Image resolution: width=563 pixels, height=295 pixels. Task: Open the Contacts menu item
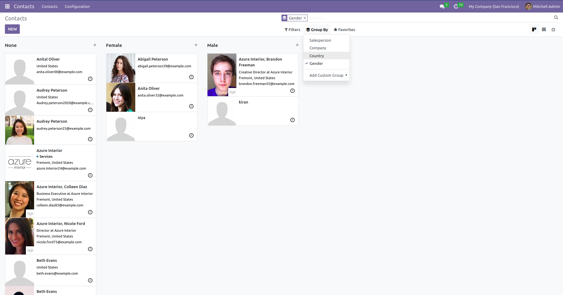click(x=49, y=6)
